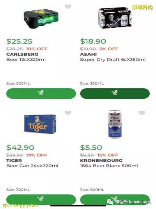Add Asahi Super Dry Draft to cart
The width and height of the screenshot is (156, 209).
coord(115,94)
